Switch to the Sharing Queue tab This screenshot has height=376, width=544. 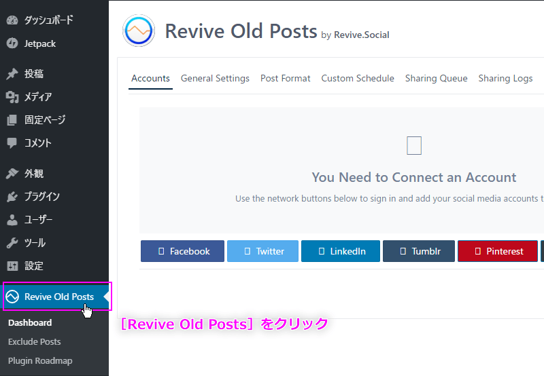[436, 78]
